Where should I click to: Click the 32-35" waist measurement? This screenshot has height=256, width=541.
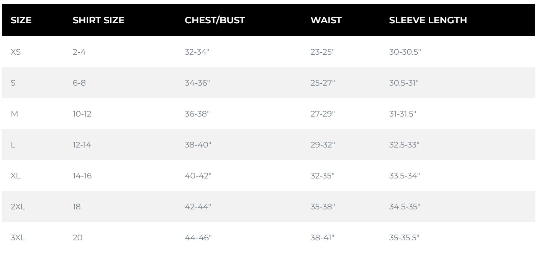pos(323,176)
